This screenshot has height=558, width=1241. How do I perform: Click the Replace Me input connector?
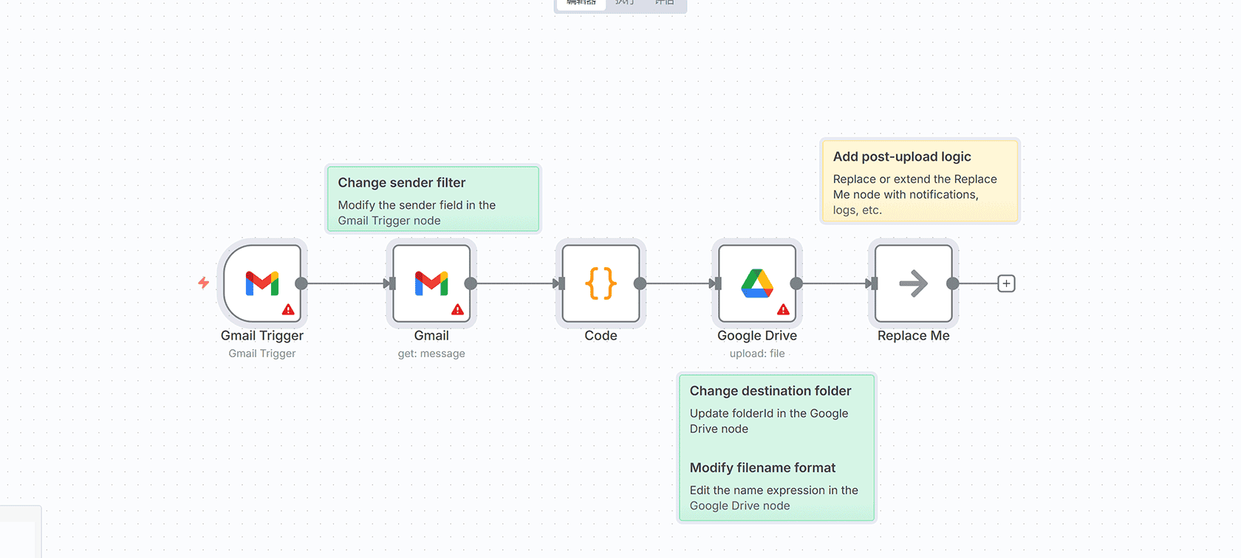pyautogui.click(x=873, y=283)
